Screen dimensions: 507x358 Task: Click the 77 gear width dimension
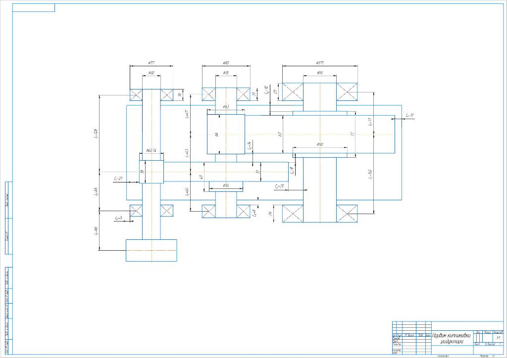[x=353, y=134]
